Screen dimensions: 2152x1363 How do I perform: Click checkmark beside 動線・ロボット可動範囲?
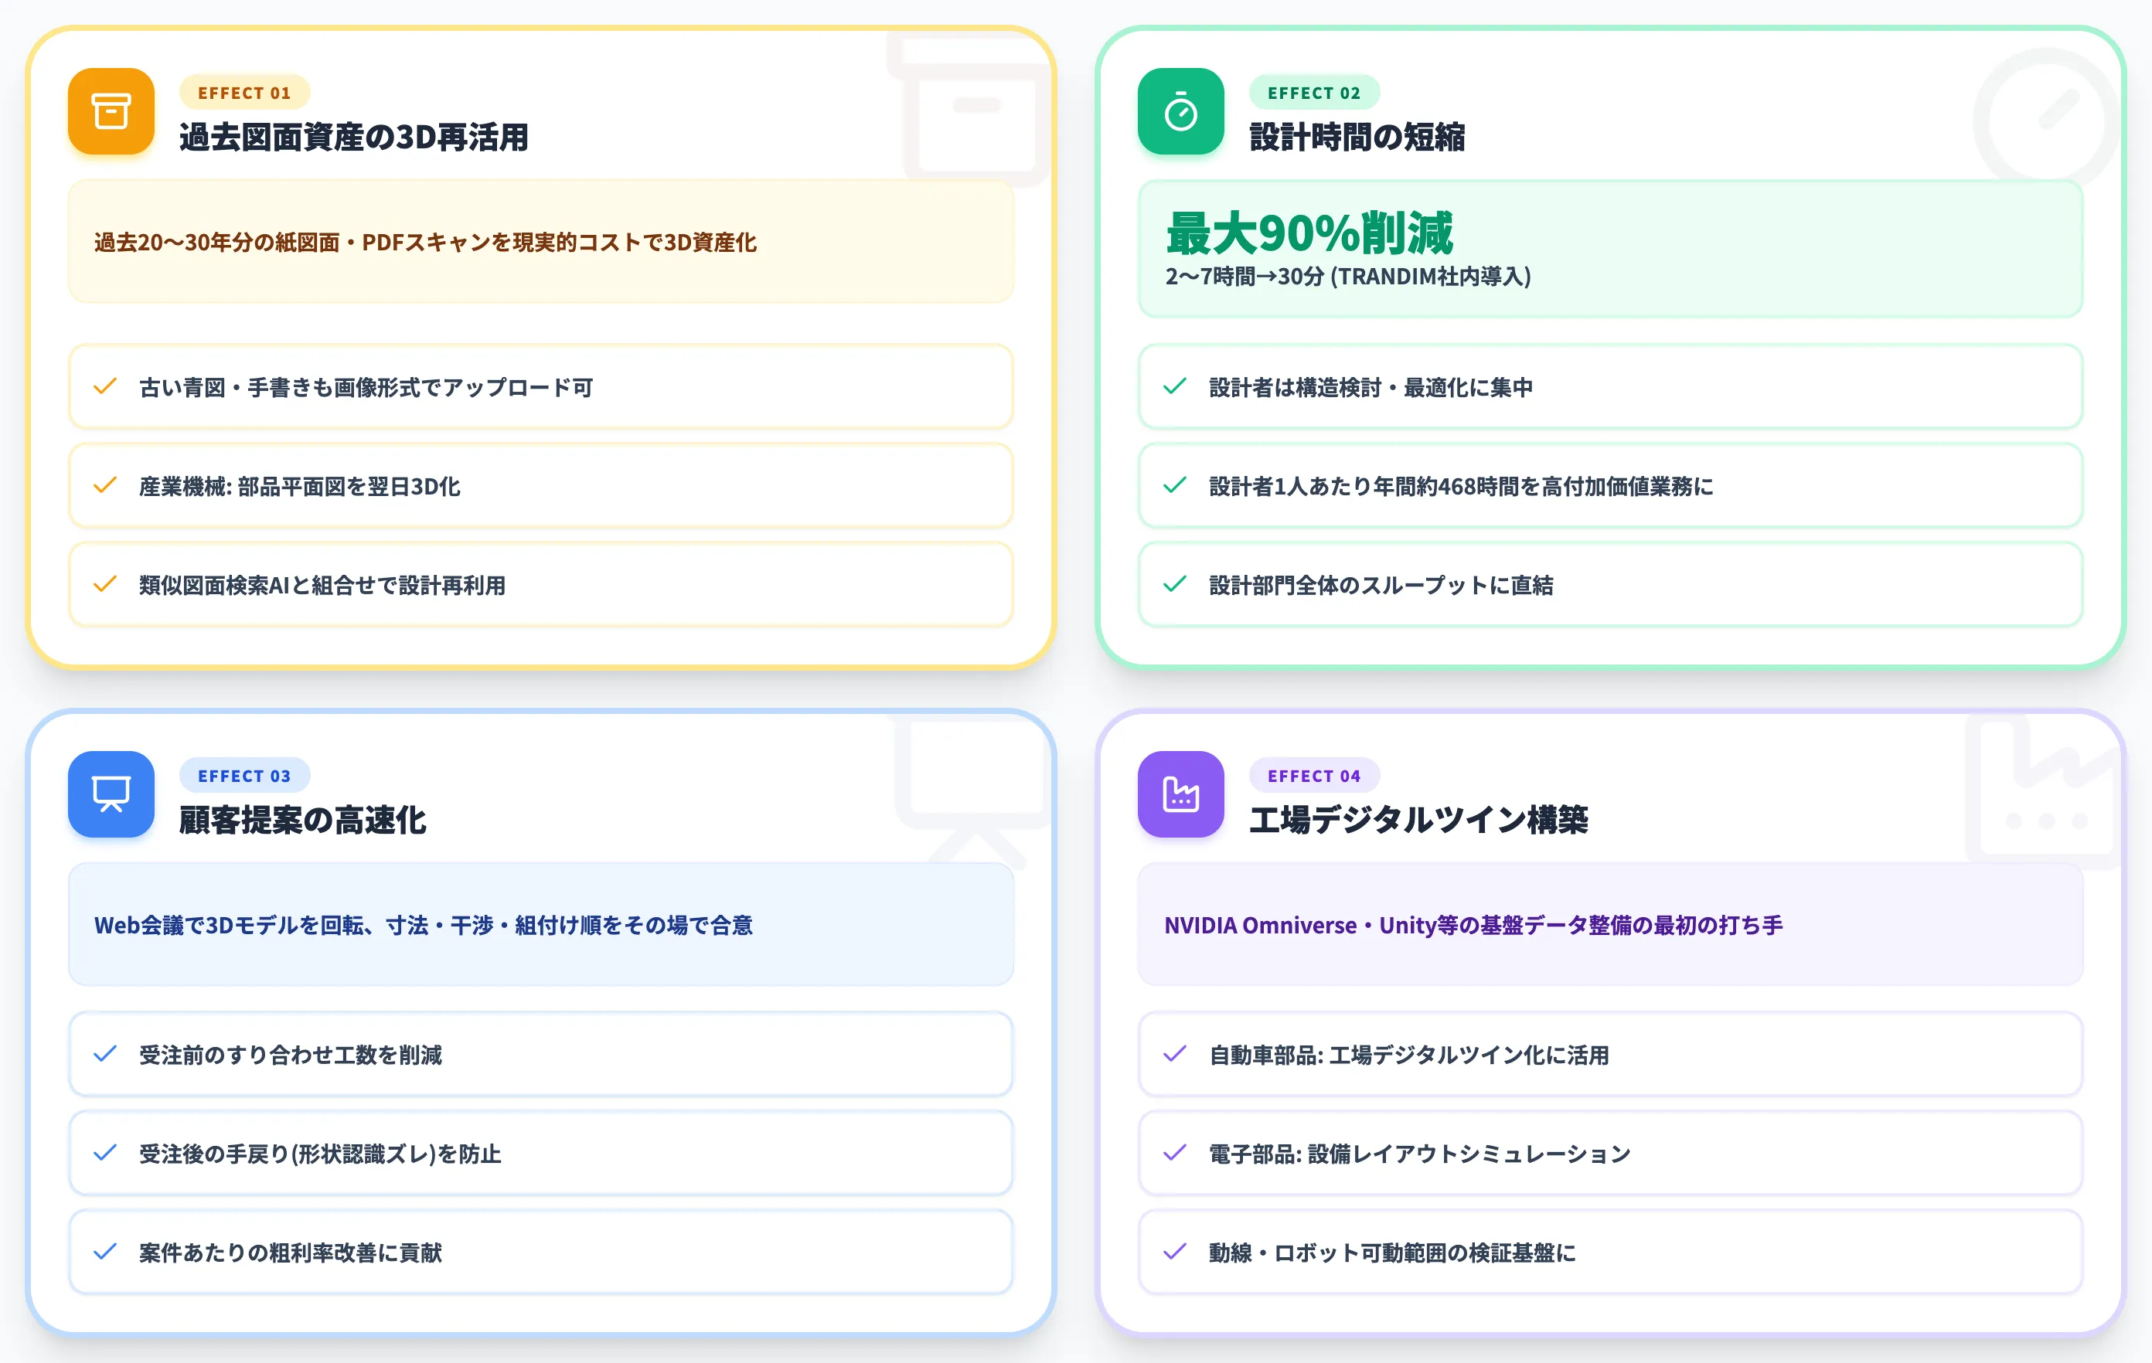(1175, 1253)
